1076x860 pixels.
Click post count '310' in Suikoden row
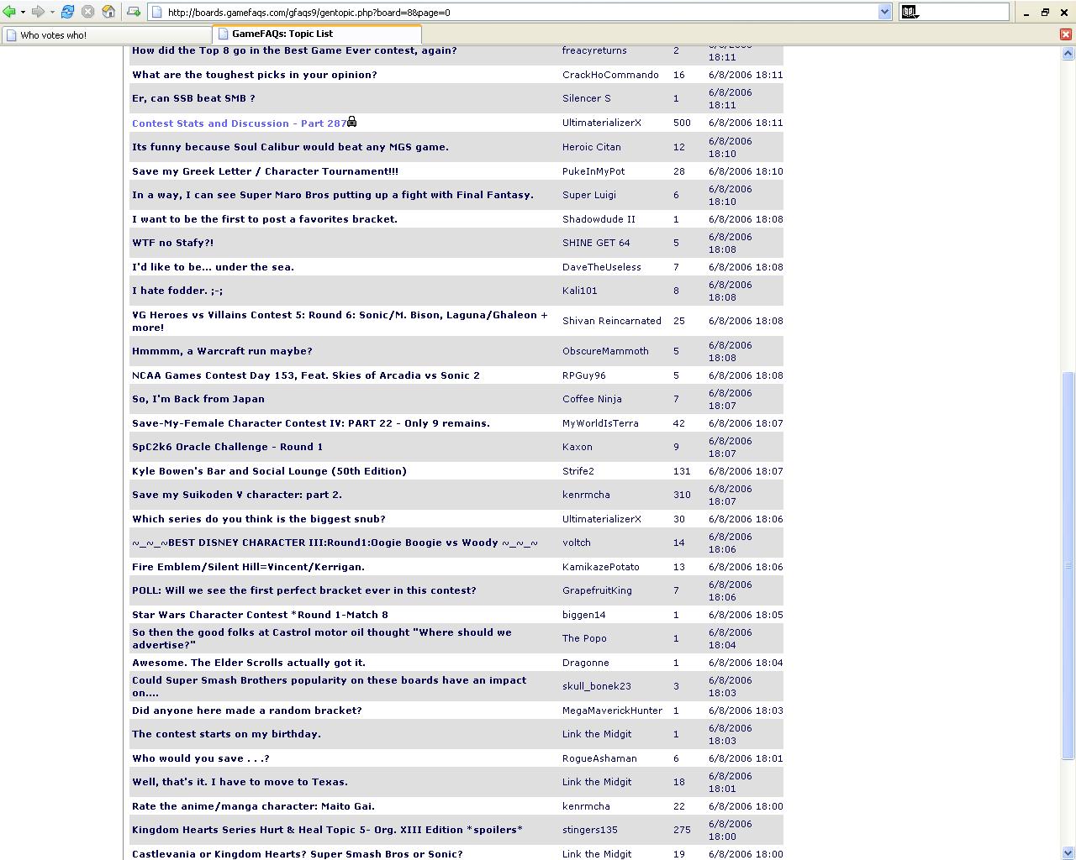(682, 495)
